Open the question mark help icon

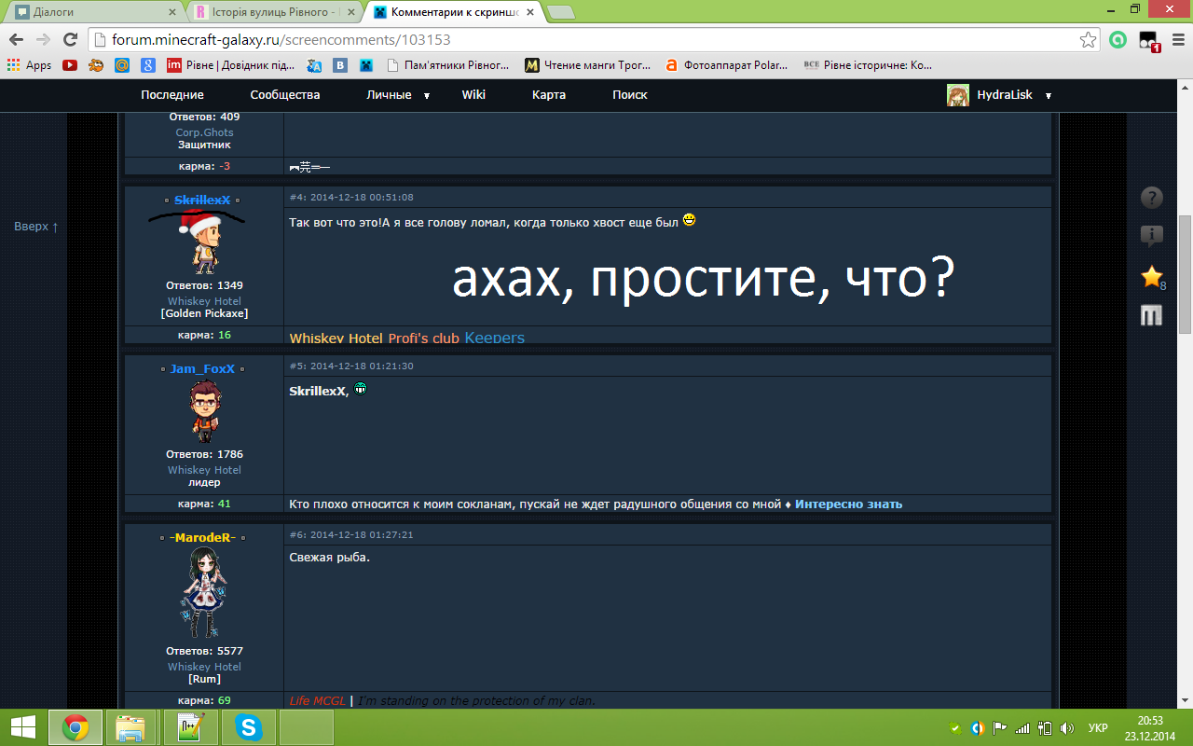[x=1152, y=198]
